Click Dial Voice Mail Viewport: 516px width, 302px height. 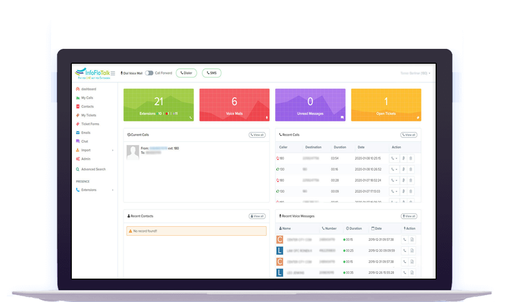click(x=131, y=73)
